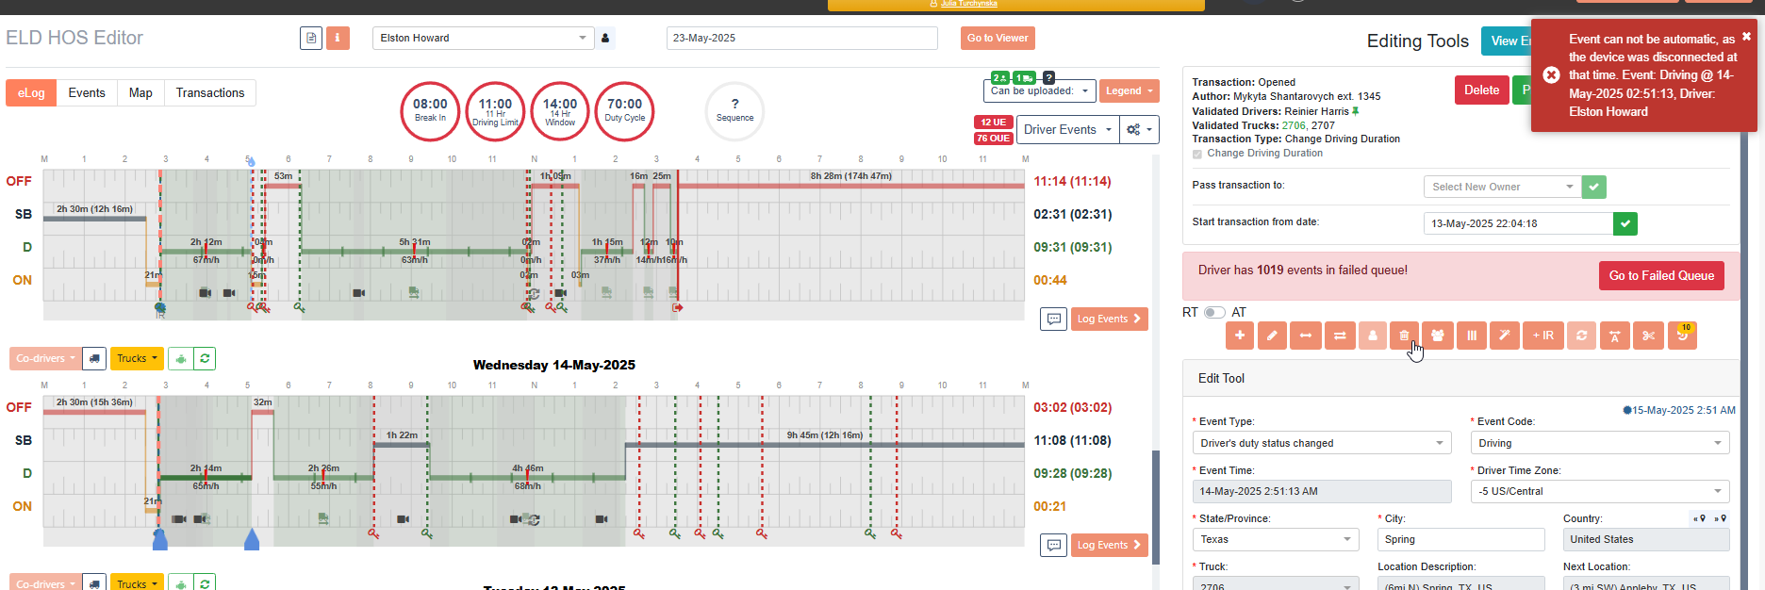Click the green bug icon above 14-May log
This screenshot has height=590, width=1765.
(x=180, y=358)
